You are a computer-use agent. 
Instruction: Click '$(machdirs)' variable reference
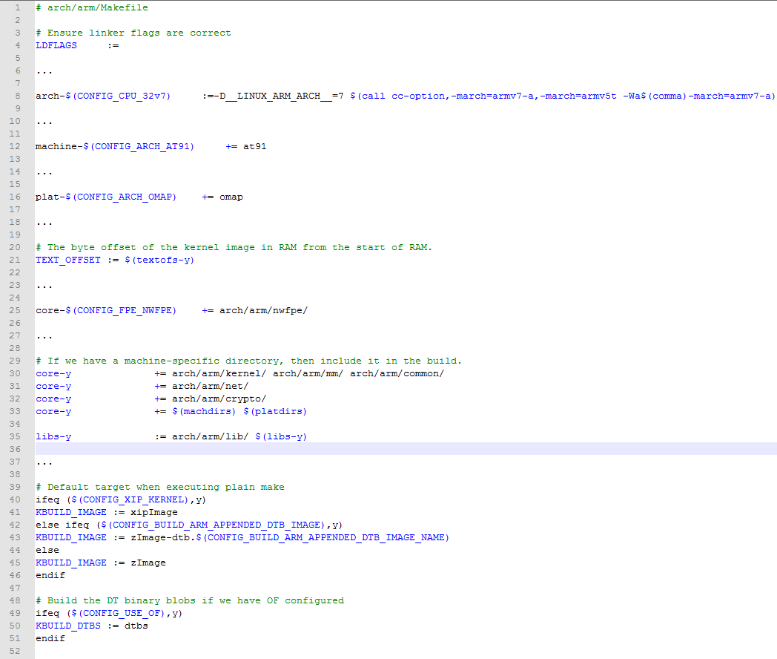204,411
